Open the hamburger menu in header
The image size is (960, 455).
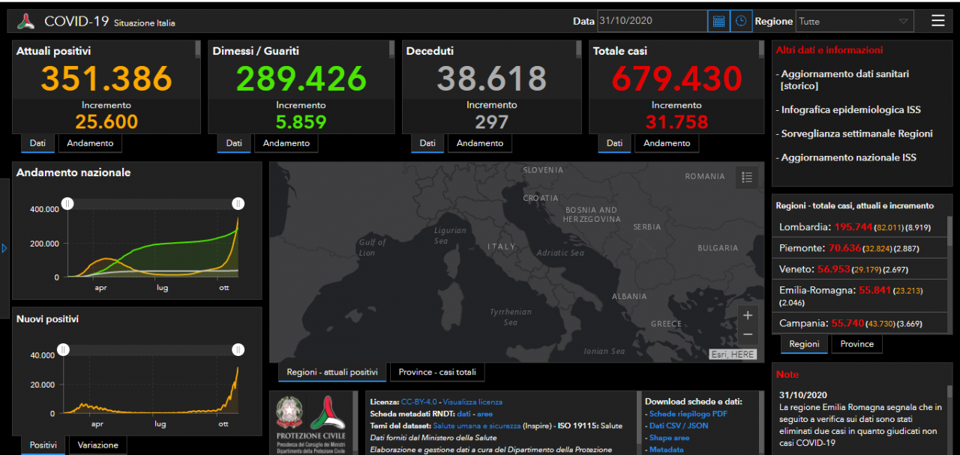tap(937, 21)
